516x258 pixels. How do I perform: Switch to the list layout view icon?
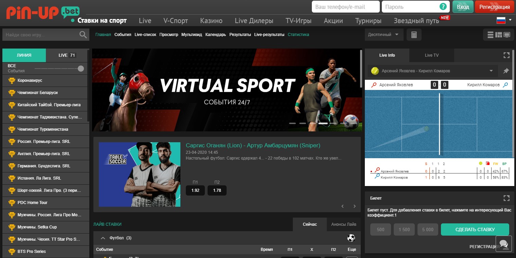pos(490,35)
